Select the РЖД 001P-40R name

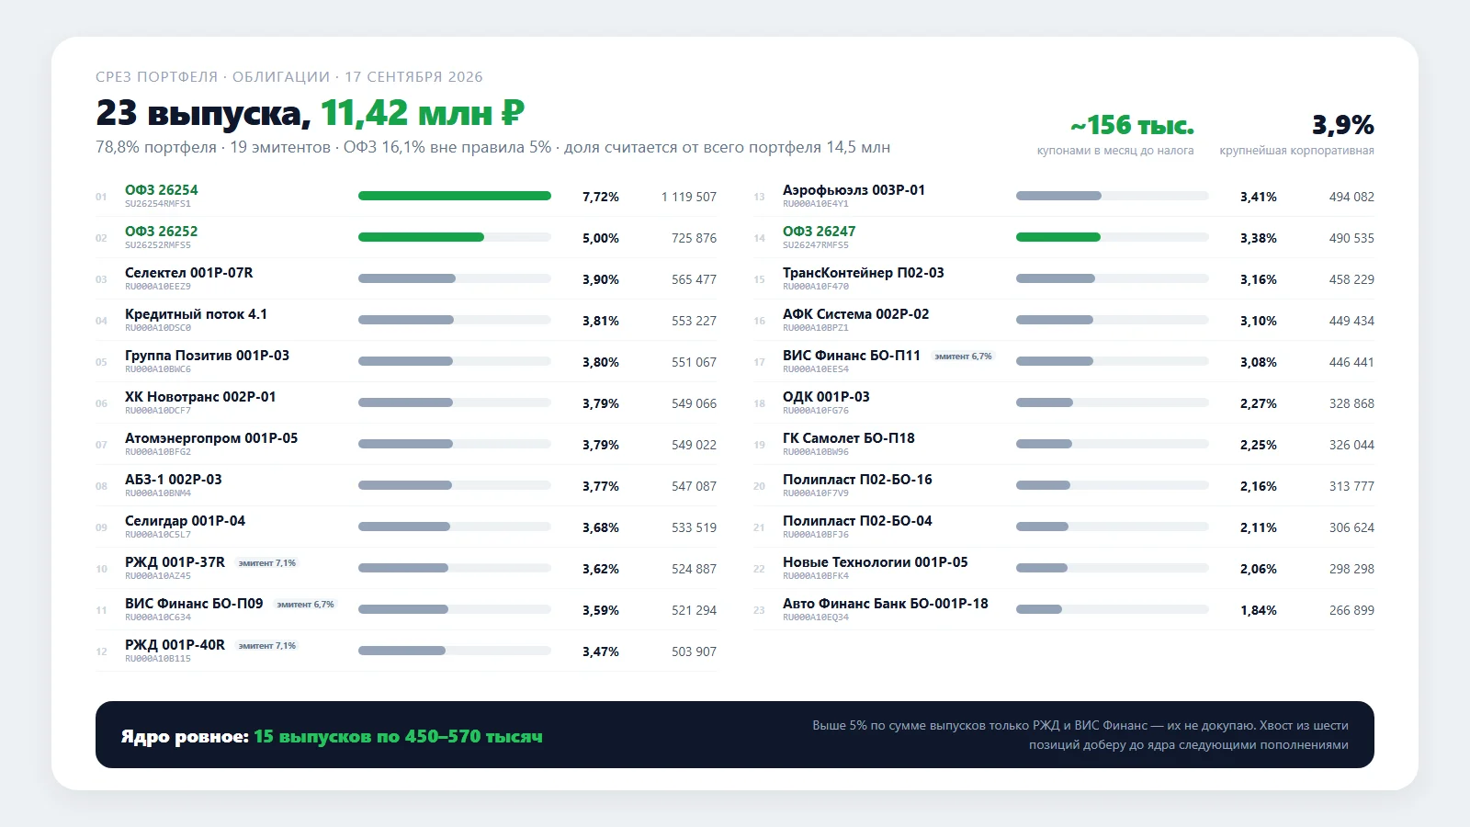(x=175, y=645)
